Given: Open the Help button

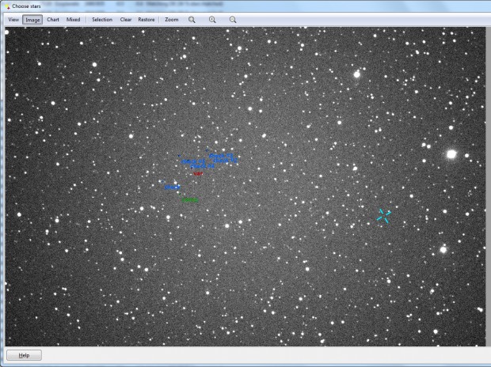Looking at the screenshot, I should (24, 355).
